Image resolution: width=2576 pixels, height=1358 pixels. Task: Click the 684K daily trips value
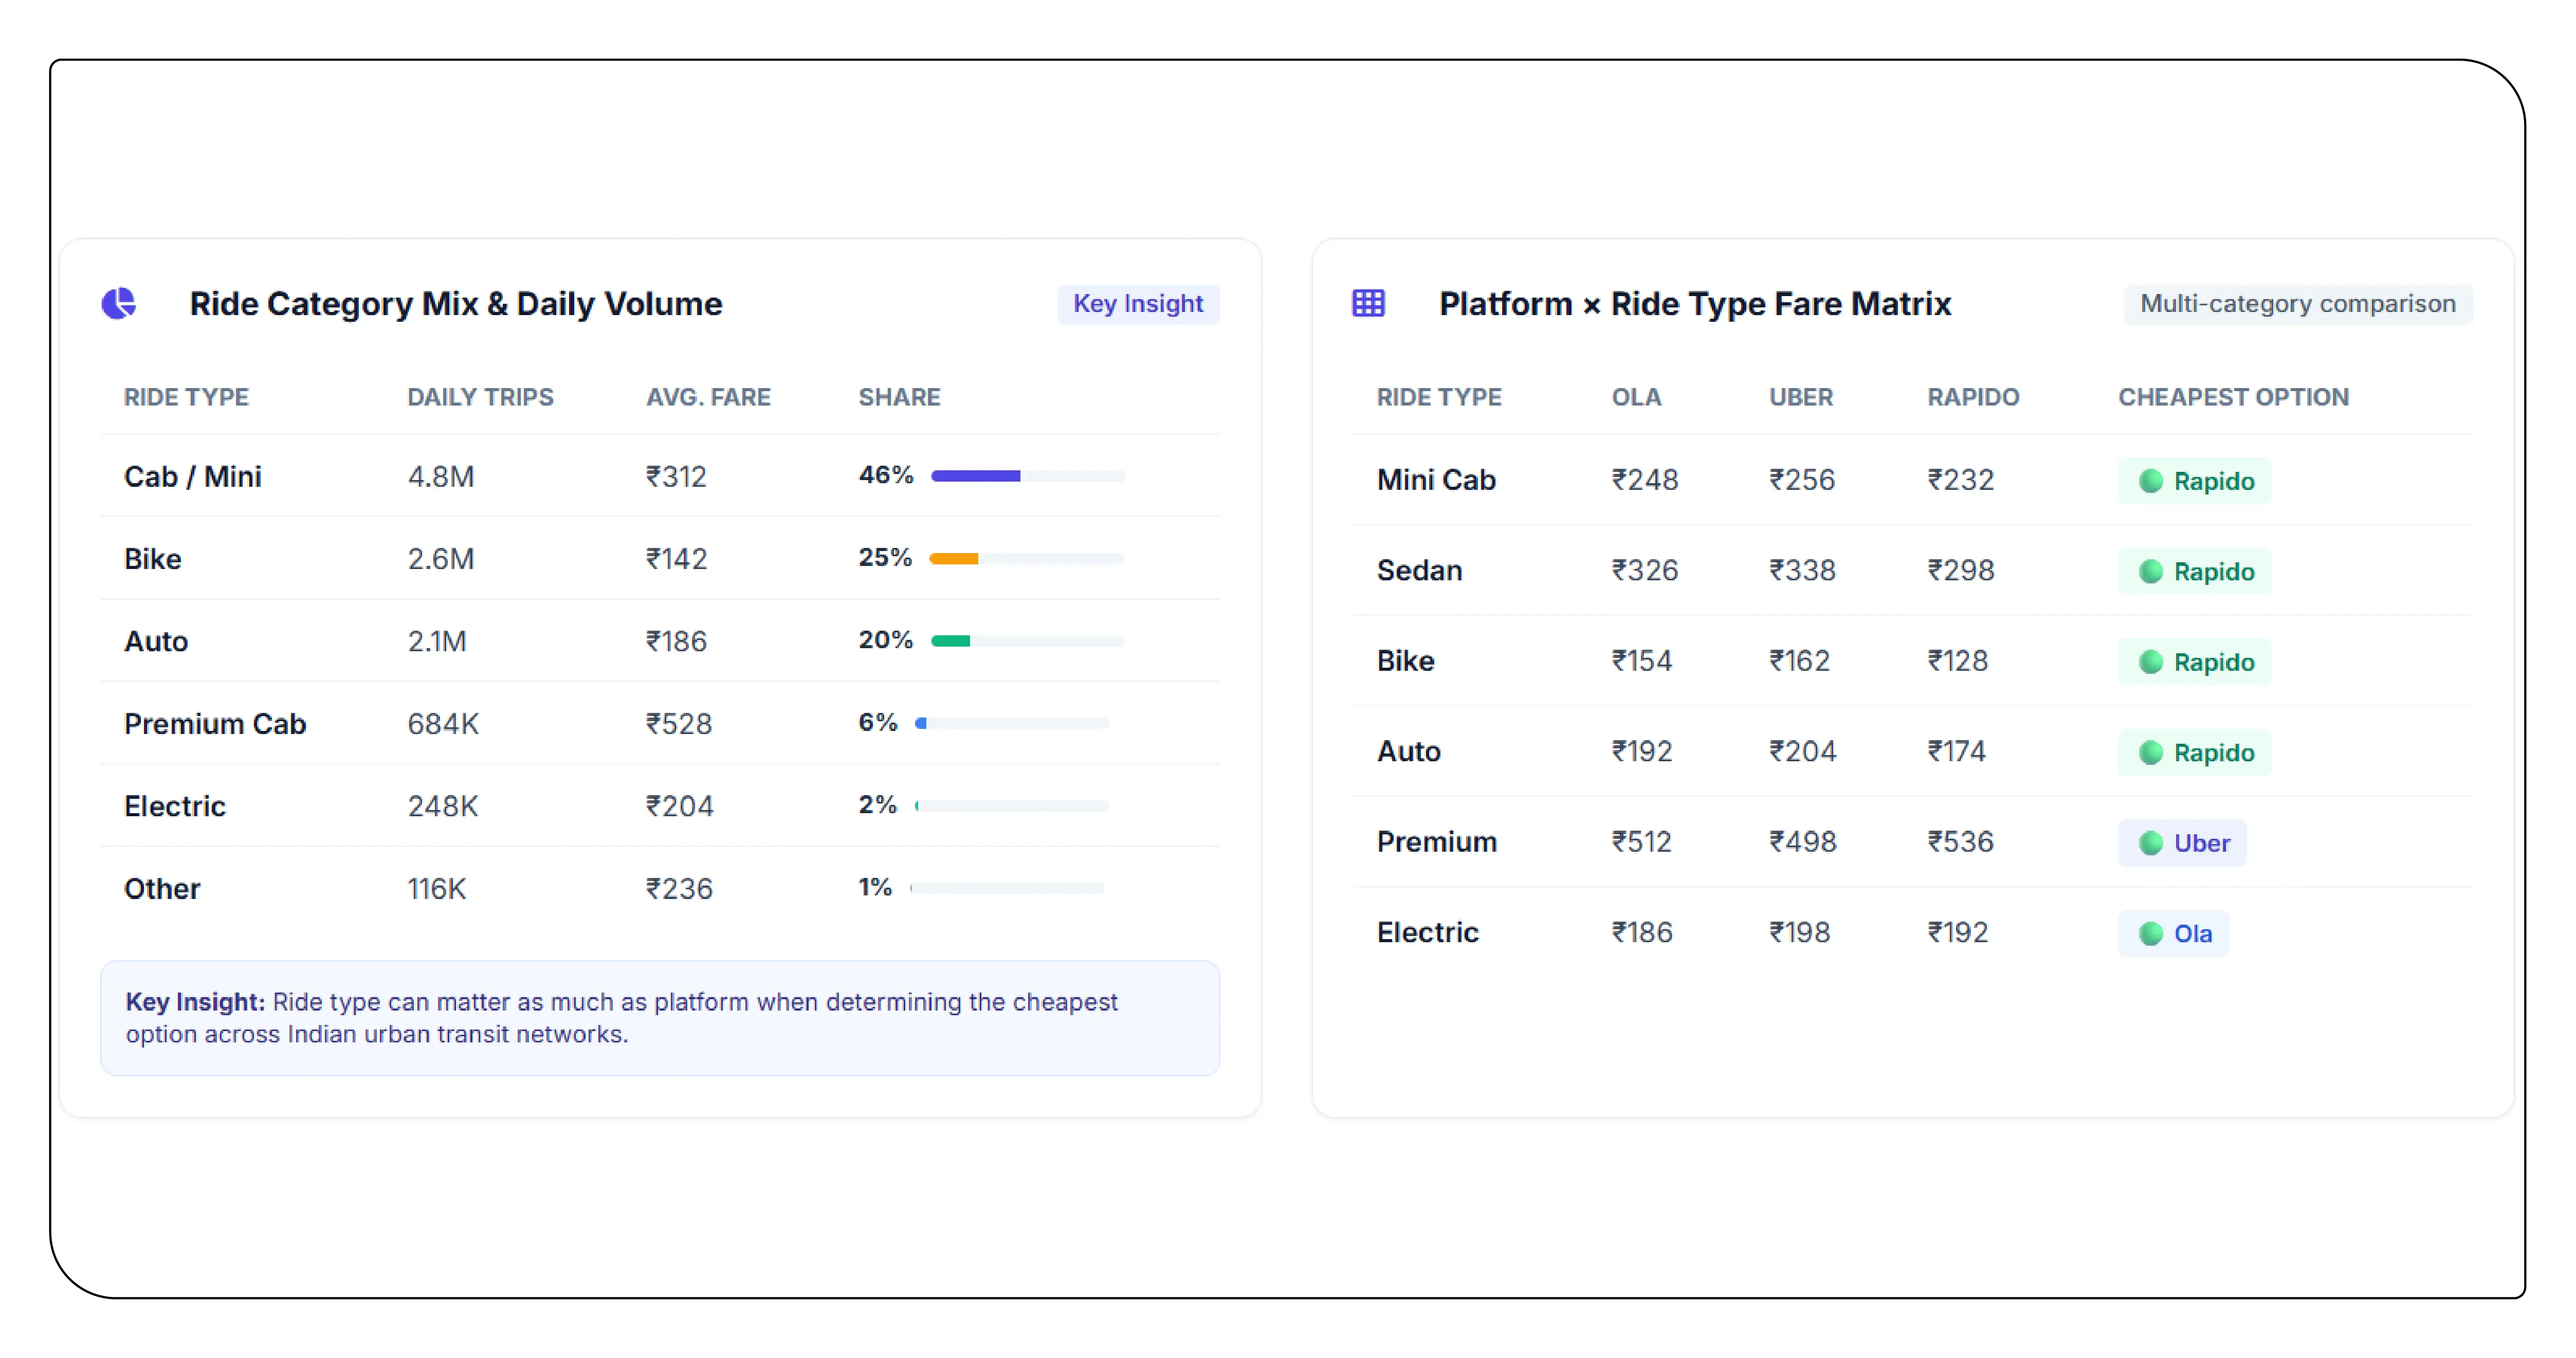pos(443,724)
